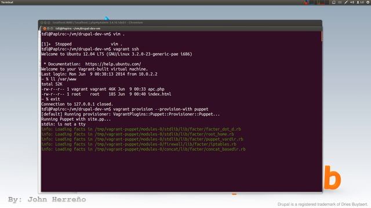Click the '[1]+ Stopped' job line
The width and height of the screenshot is (371, 208).
[x=82, y=44]
